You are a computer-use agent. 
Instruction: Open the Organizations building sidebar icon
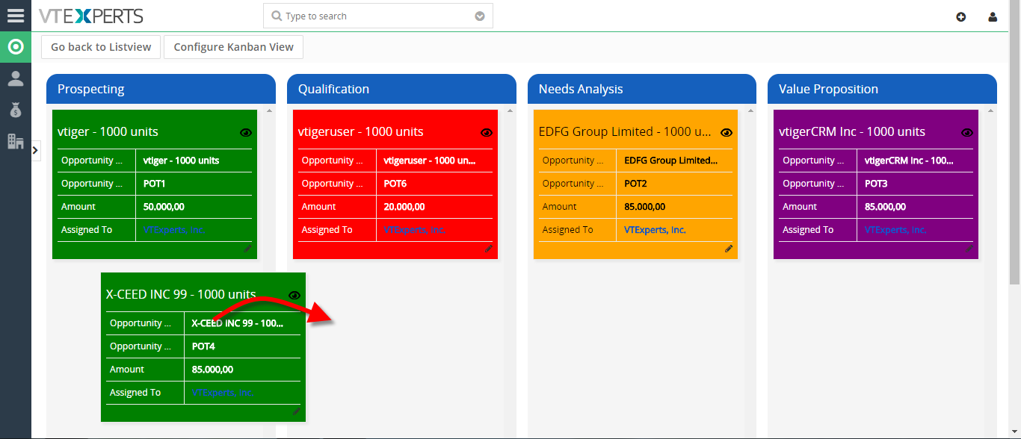point(15,140)
